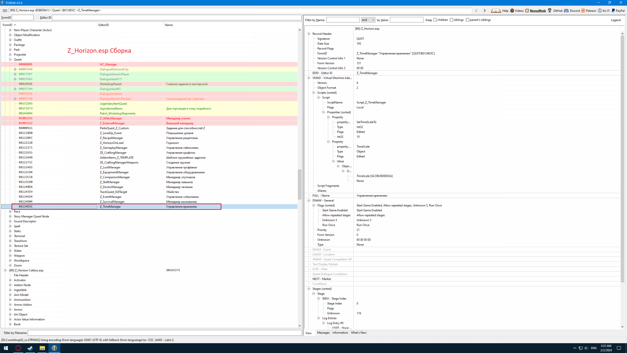Screen dimensions: 627x353
Task: Collapse the Quest group in the tree
Action: [x=10, y=59]
